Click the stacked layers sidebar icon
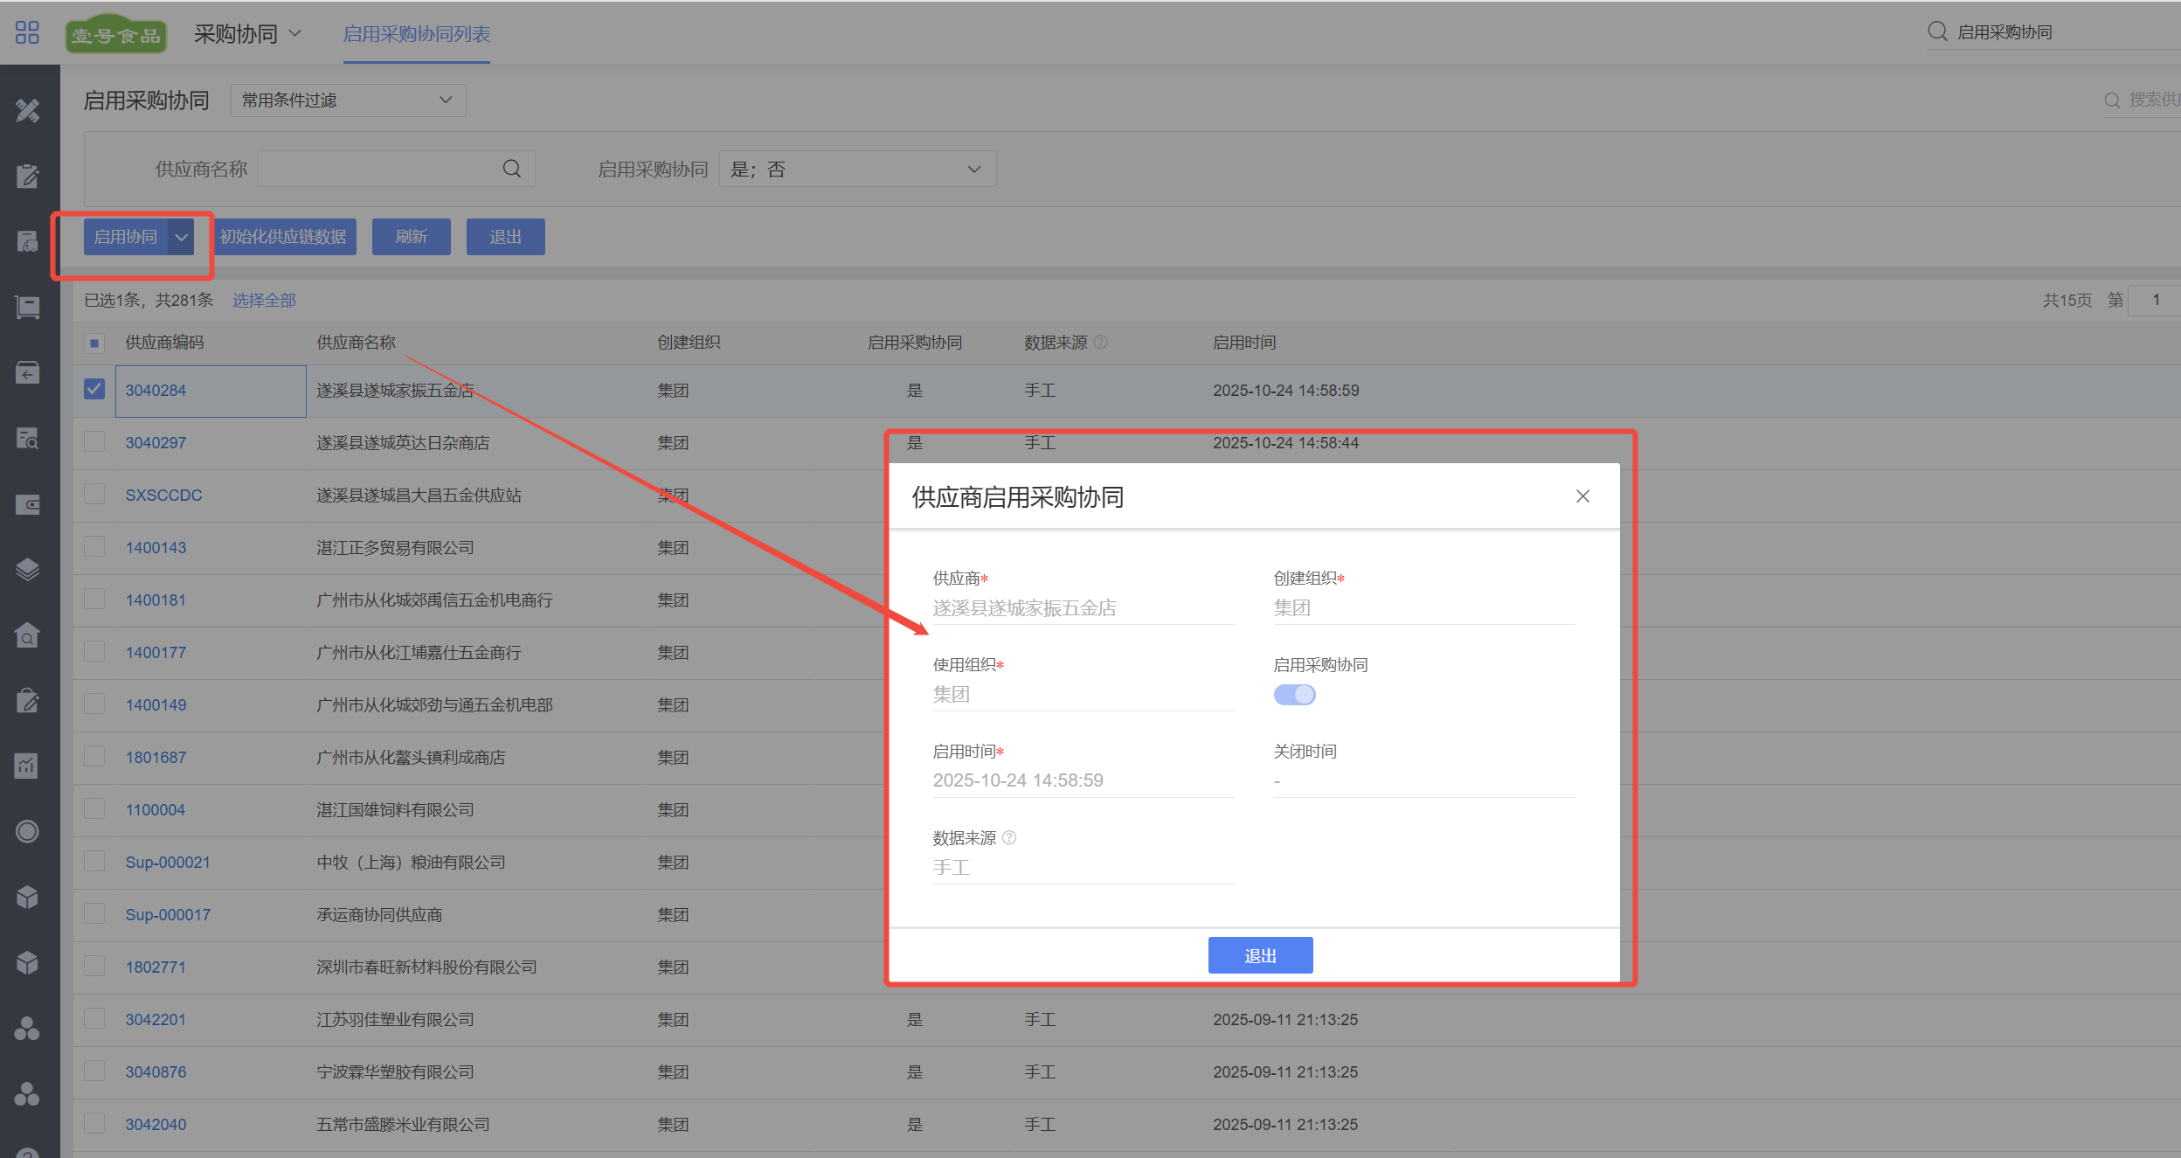Screen dimensions: 2181x1158 point(27,570)
